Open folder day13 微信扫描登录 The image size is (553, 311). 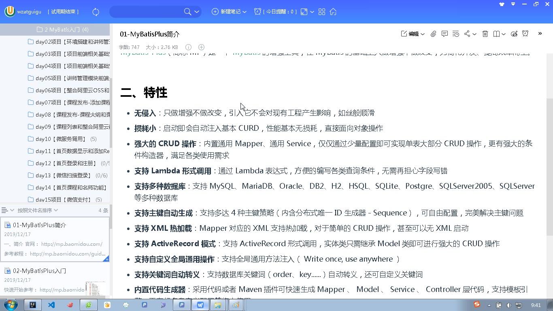pos(68,175)
